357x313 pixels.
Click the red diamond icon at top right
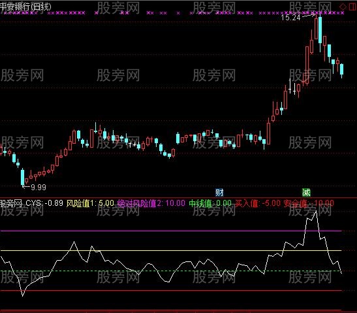343,7
